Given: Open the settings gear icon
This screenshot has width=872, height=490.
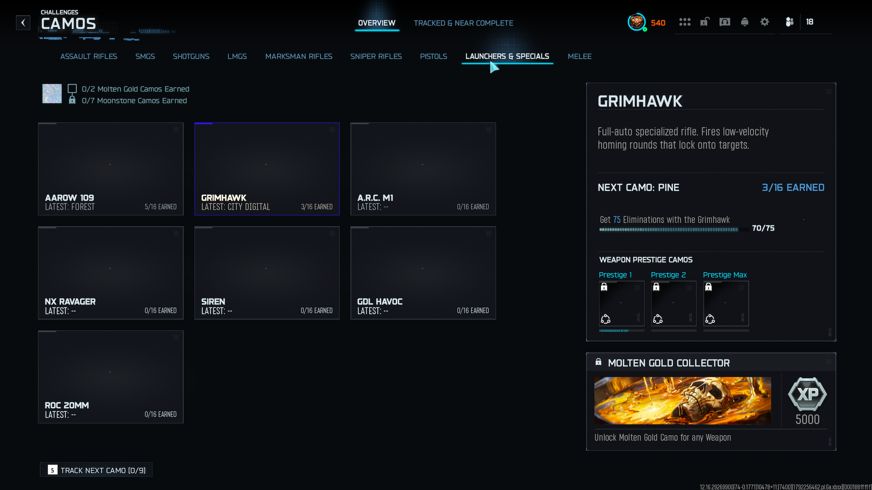Looking at the screenshot, I should point(765,22).
